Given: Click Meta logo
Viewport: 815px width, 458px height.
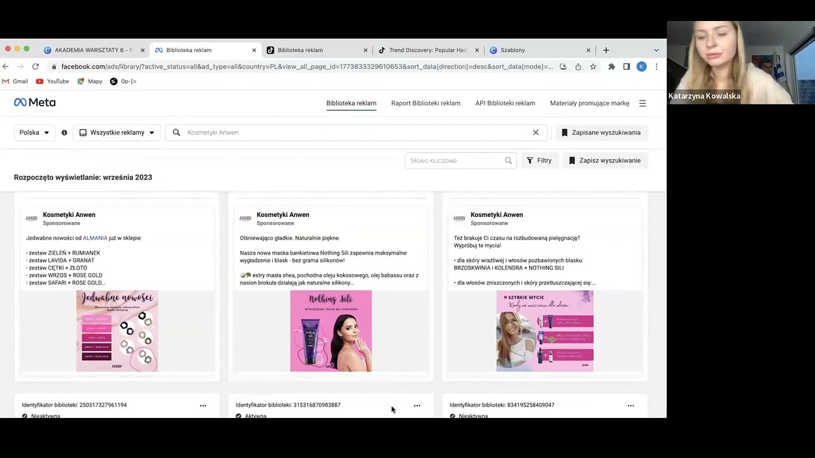Looking at the screenshot, I should [35, 102].
